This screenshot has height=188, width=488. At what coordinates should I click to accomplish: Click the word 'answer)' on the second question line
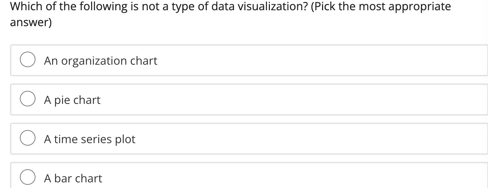click(x=31, y=23)
